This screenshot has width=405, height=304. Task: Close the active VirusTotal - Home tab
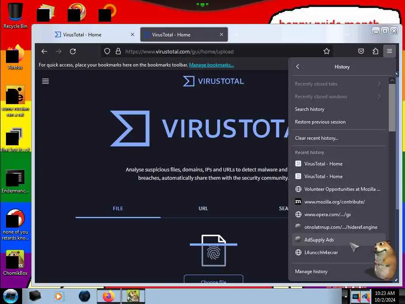pyautogui.click(x=221, y=34)
